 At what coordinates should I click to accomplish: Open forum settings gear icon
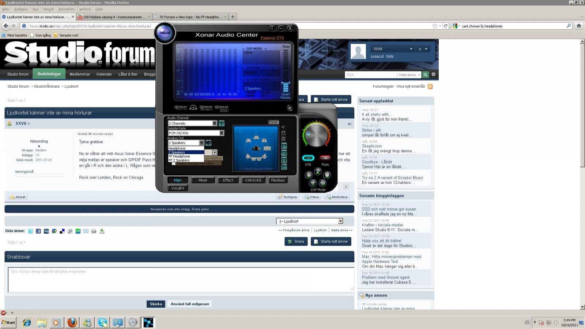coord(434,75)
